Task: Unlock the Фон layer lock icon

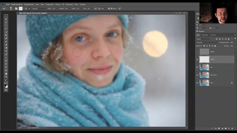Action: coord(232,83)
